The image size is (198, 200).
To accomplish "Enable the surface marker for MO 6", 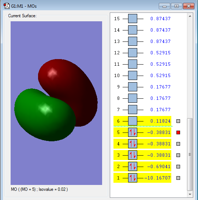I will [178, 121].
